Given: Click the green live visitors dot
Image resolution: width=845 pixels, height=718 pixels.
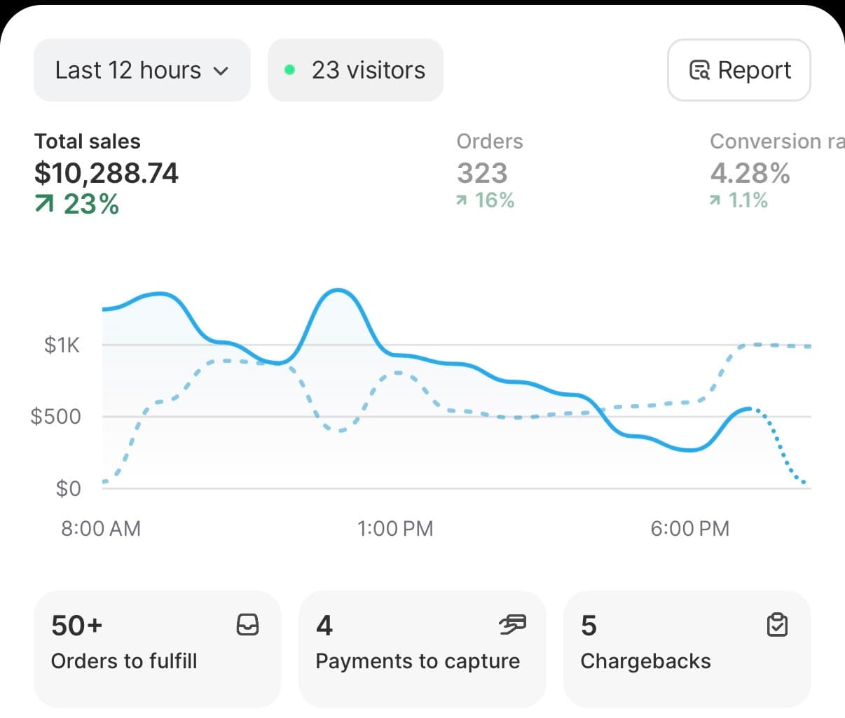Looking at the screenshot, I should (x=289, y=69).
